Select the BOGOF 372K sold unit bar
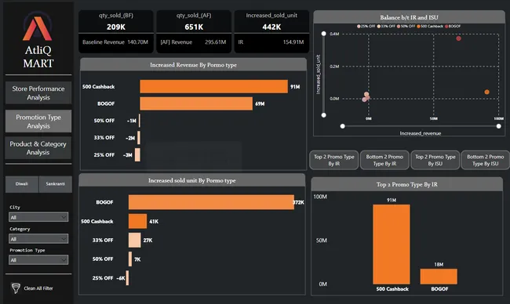Image resolution: width=510 pixels, height=304 pixels. (x=211, y=202)
